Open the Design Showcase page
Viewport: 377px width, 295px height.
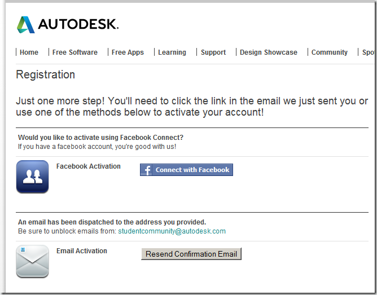point(269,52)
